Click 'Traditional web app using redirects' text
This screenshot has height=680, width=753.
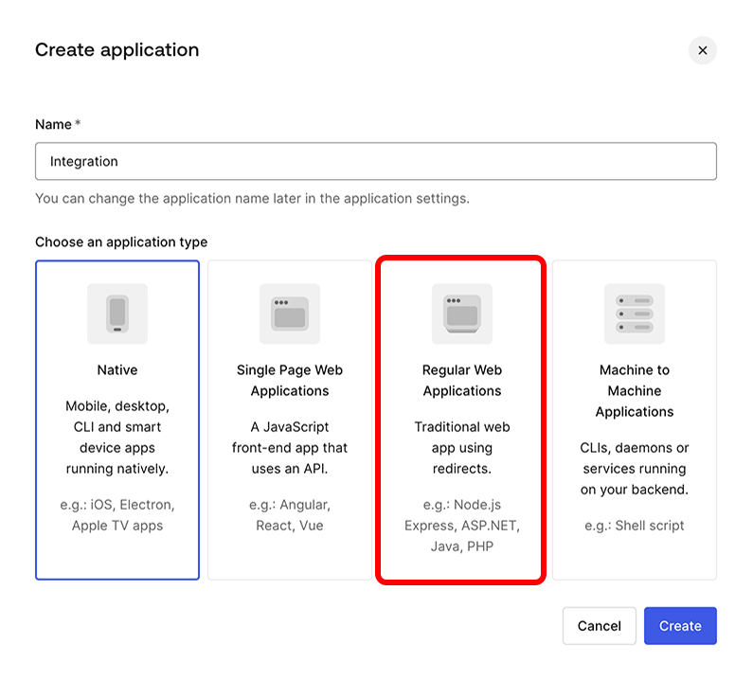click(x=462, y=448)
